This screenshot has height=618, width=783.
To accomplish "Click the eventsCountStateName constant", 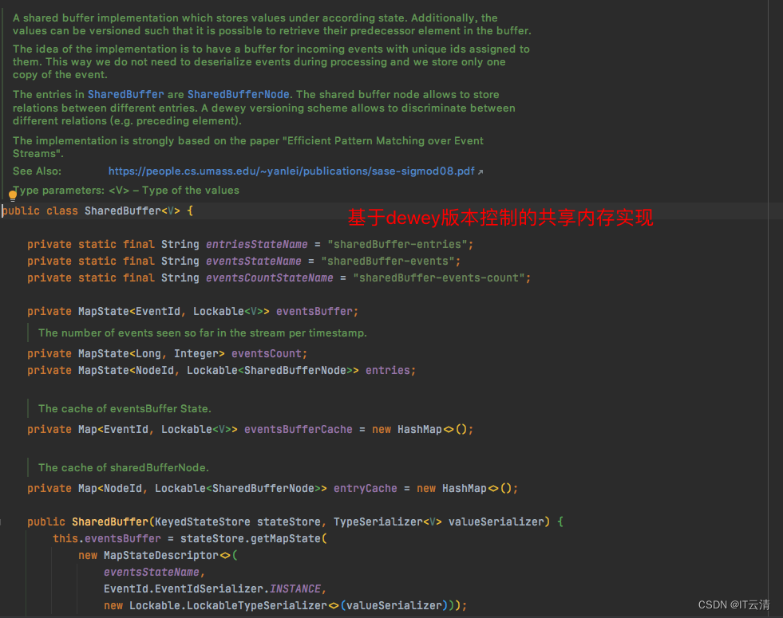I will click(270, 278).
